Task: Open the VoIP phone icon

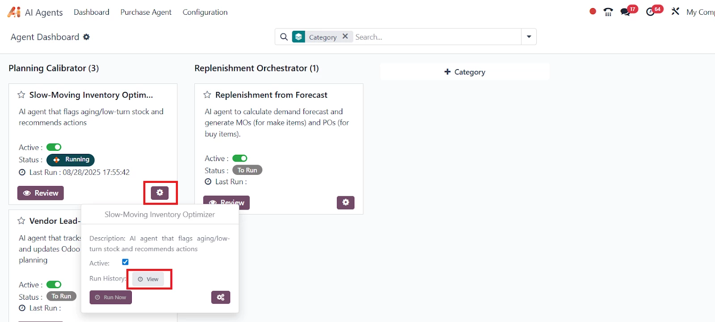Action: coord(608,12)
